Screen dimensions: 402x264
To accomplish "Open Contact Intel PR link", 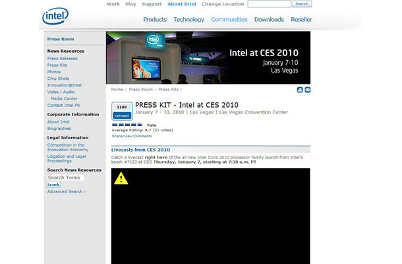I will point(63,106).
